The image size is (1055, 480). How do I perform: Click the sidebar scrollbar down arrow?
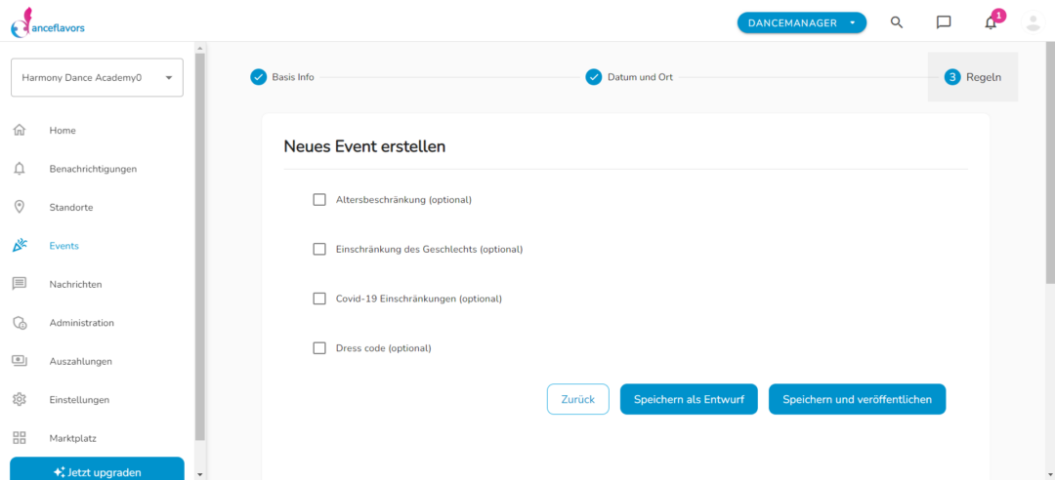coord(200,474)
